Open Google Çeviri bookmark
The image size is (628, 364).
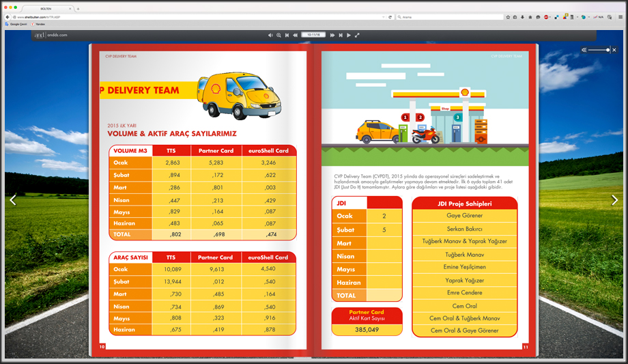point(16,24)
